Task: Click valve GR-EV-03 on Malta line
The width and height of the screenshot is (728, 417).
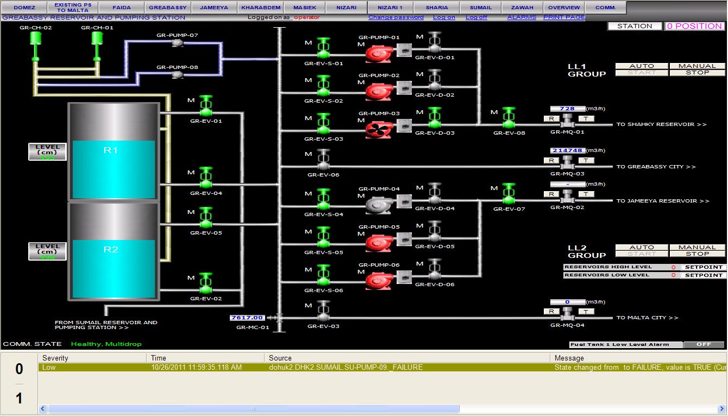Action: [323, 312]
